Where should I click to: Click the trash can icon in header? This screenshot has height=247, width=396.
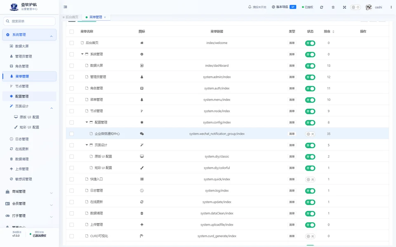pyautogui.click(x=333, y=7)
